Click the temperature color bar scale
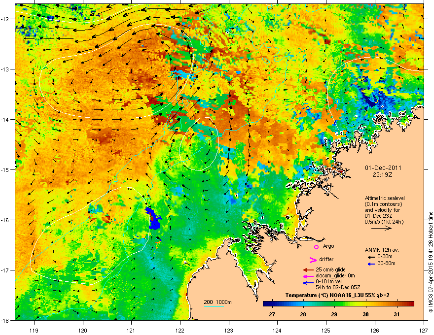The image size is (434, 335). 338,303
